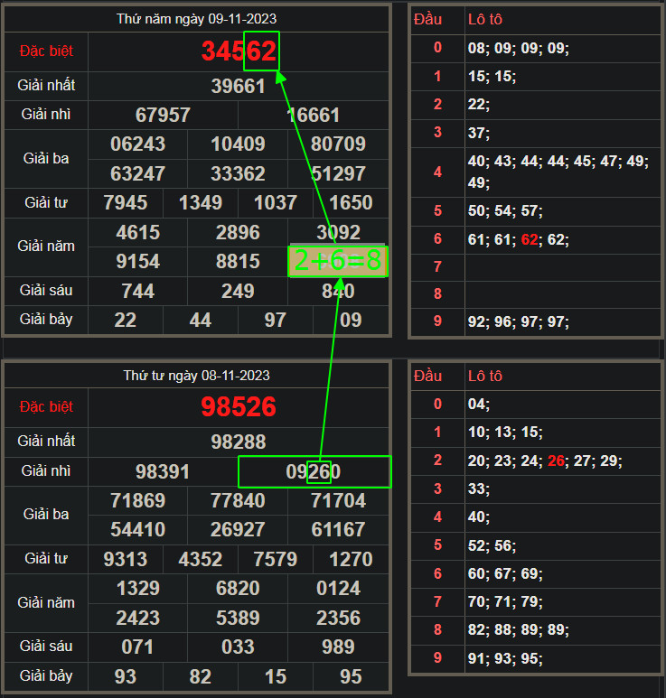666x698 pixels.
Task: Click the top special prize number 34562
Action: coord(238,51)
